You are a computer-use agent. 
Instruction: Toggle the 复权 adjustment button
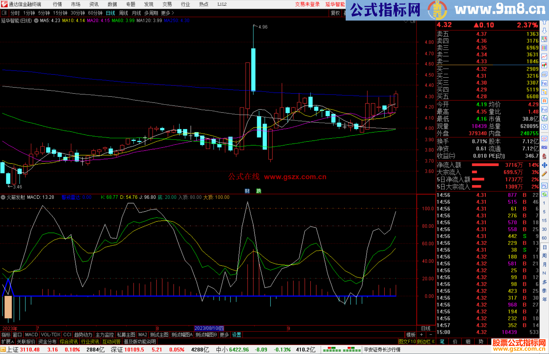(335, 13)
